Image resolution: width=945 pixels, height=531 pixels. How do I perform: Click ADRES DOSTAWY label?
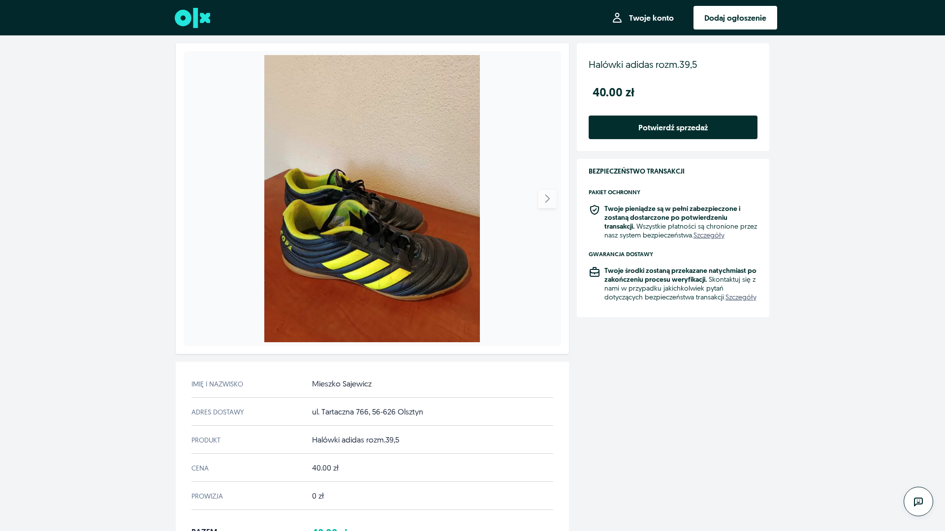tap(218, 413)
